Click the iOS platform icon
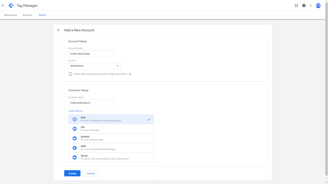Viewport: 328px width, 184px height. pos(74,129)
